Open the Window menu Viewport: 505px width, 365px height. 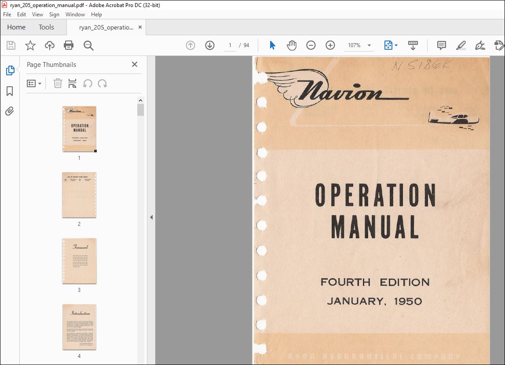pyautogui.click(x=75, y=15)
